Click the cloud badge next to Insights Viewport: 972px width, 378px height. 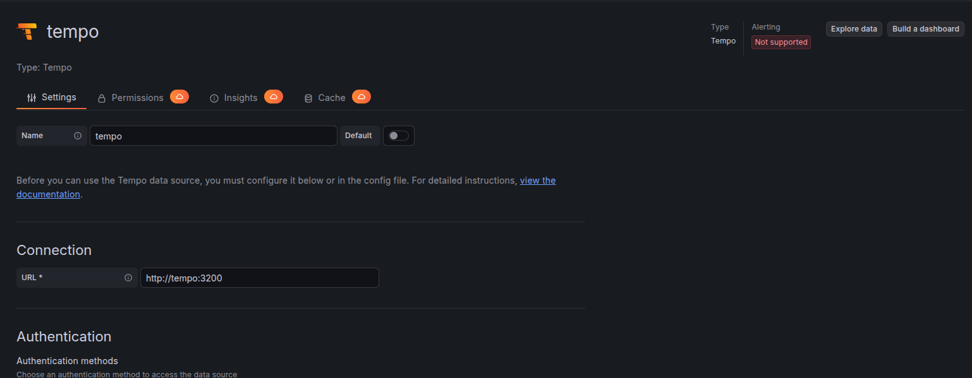pyautogui.click(x=273, y=97)
